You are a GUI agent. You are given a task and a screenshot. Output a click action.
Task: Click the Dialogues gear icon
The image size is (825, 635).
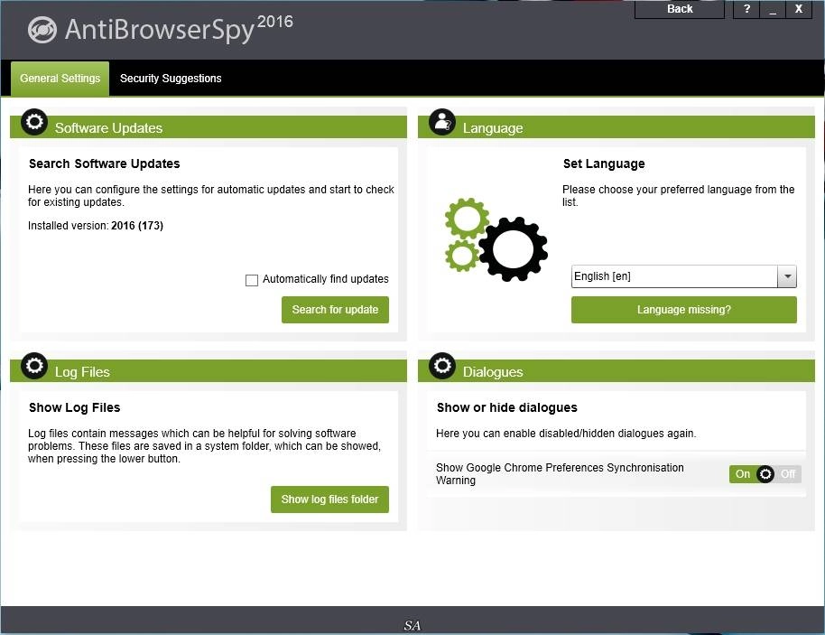(x=442, y=366)
